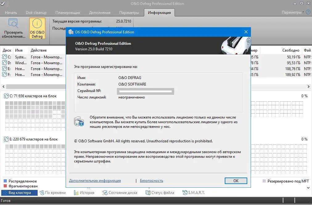
Task: Click the dialog title bar application icon
Action: [71, 32]
